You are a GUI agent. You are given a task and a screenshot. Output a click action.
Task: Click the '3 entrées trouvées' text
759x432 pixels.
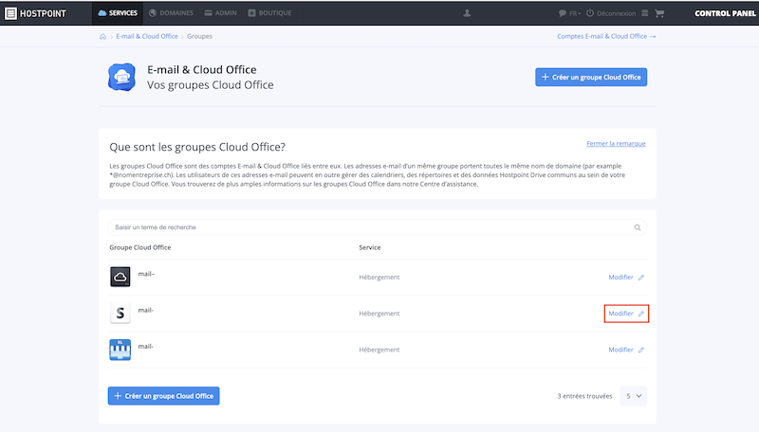pos(584,396)
